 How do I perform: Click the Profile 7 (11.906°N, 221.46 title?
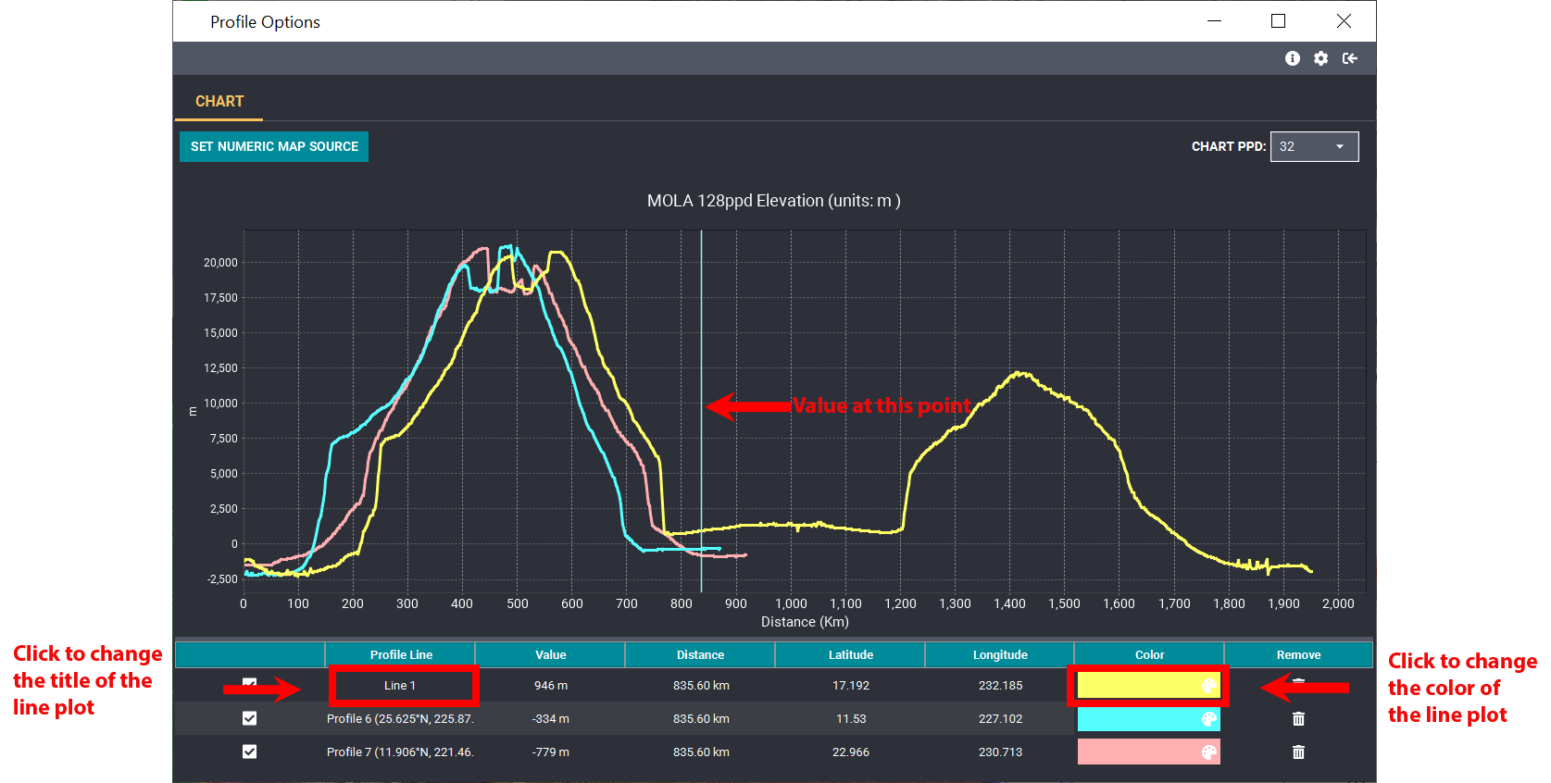(x=400, y=752)
